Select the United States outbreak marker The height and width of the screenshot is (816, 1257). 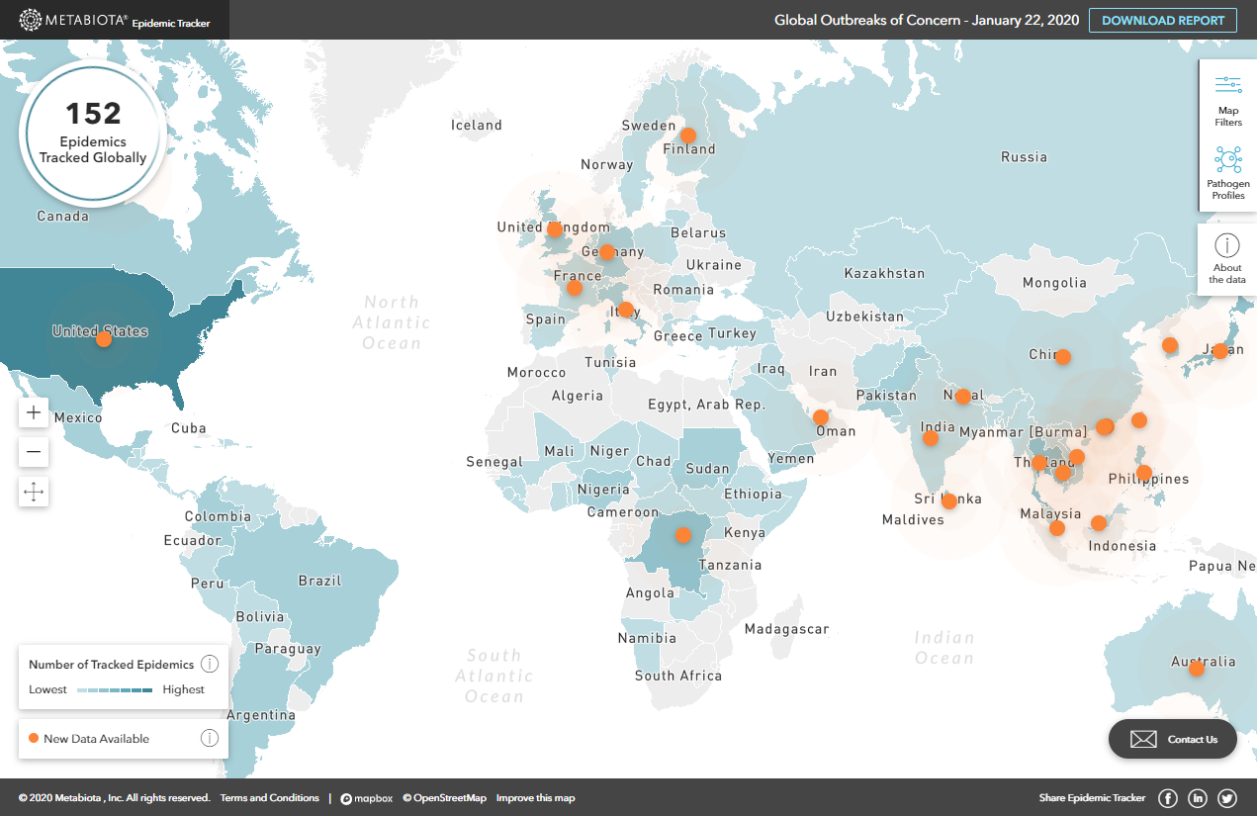click(104, 339)
